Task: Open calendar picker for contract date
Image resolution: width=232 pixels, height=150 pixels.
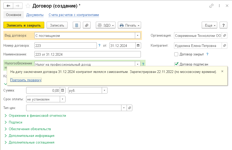Action: pyautogui.click(x=138, y=46)
